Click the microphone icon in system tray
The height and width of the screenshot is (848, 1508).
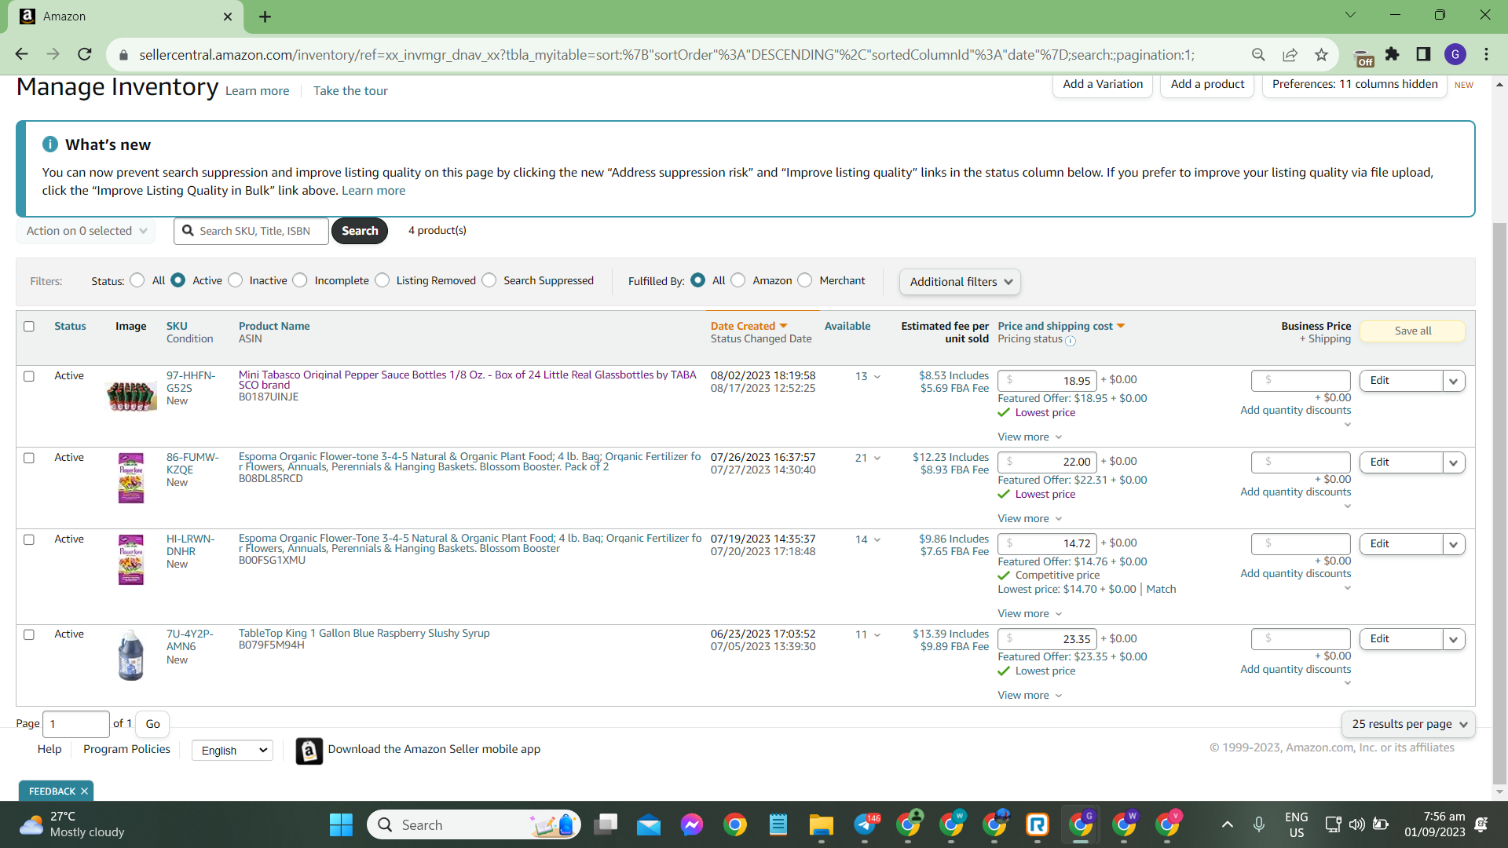coord(1259,824)
